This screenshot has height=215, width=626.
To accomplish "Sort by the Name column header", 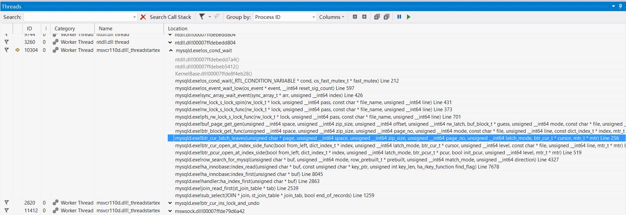I will (x=129, y=29).
